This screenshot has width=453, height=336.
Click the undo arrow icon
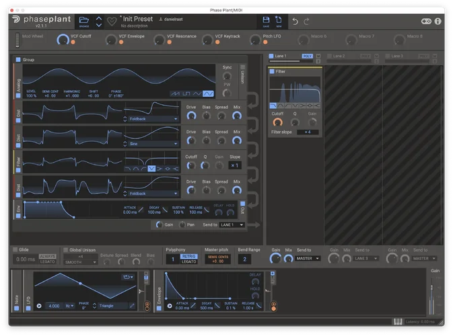point(295,22)
